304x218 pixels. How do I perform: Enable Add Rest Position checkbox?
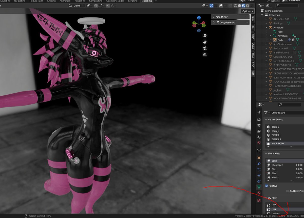click(x=287, y=191)
